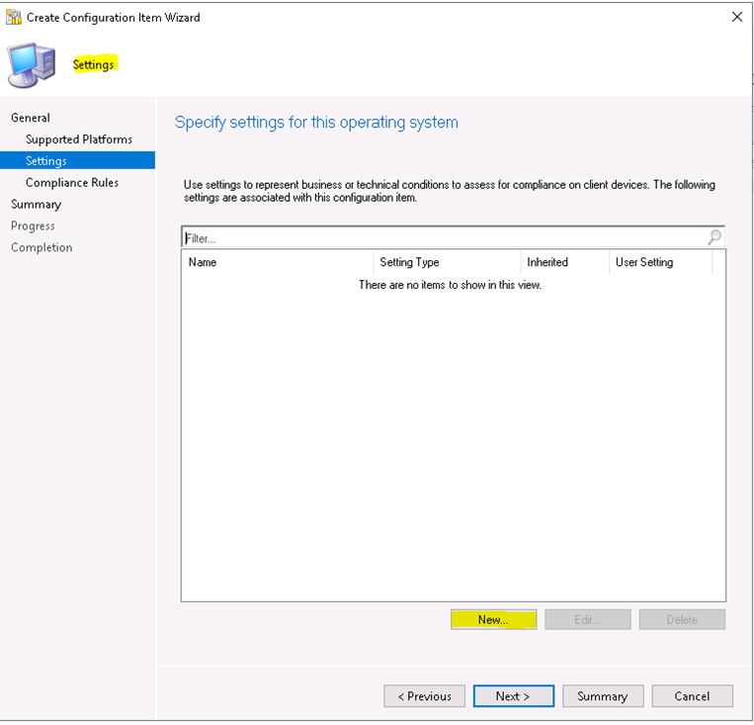This screenshot has height=725, width=754.
Task: Click the wizard title bar icon
Action: point(14,18)
